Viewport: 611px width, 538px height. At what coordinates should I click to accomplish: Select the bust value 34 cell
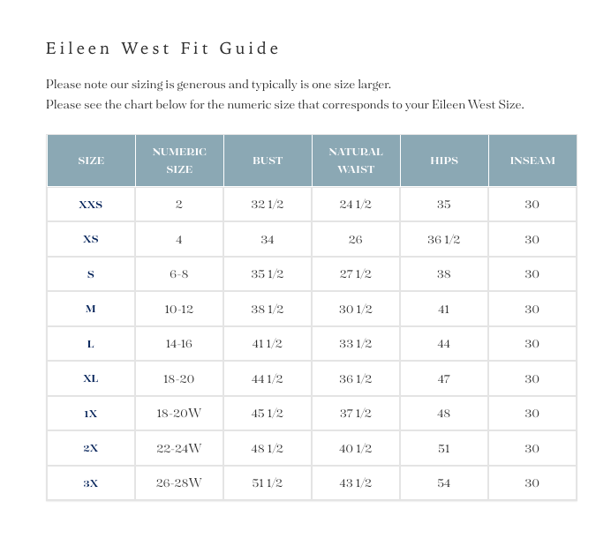click(x=268, y=240)
